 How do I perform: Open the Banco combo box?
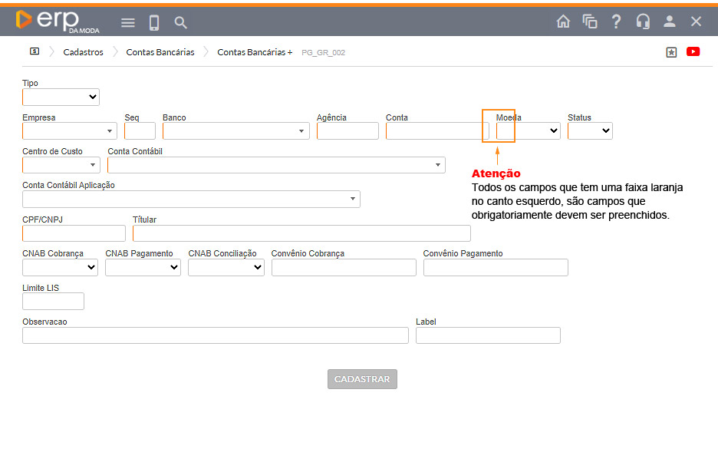(235, 131)
